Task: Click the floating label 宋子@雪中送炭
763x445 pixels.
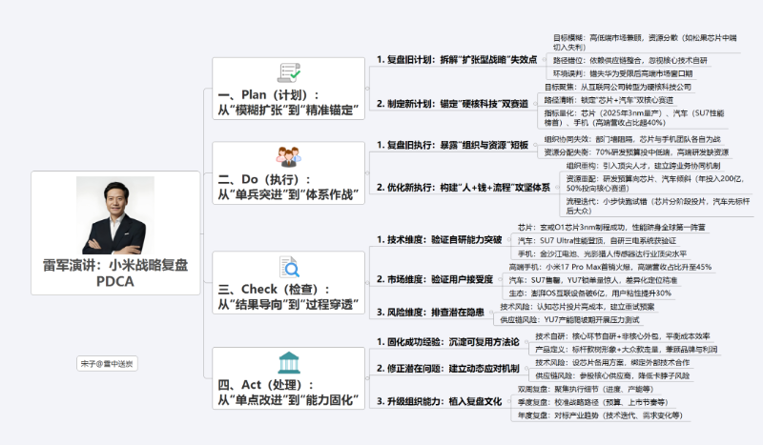Action: 107,363
